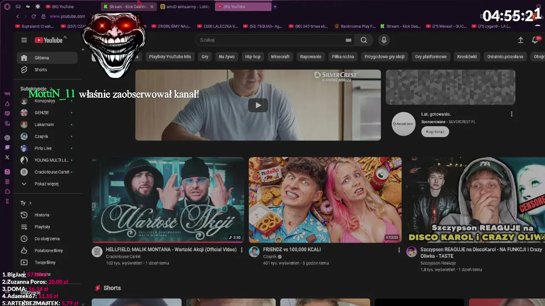Open the upload (create) icon
The height and width of the screenshot is (306, 545).
coord(520,40)
